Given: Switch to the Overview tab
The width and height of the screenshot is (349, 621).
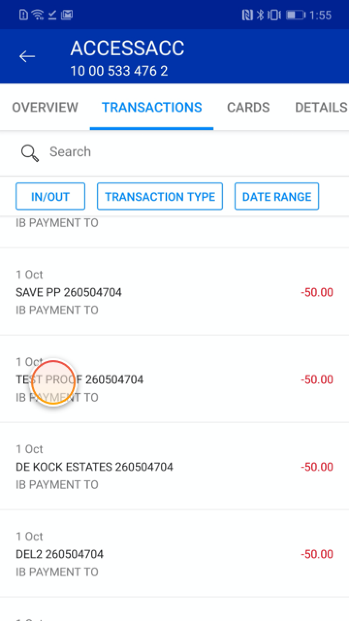Looking at the screenshot, I should pos(45,107).
